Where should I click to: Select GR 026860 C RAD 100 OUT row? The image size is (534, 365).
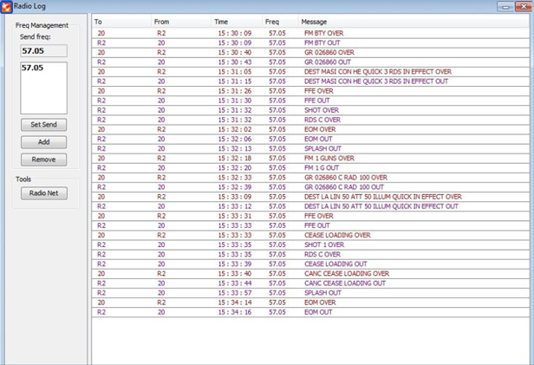tap(310, 187)
